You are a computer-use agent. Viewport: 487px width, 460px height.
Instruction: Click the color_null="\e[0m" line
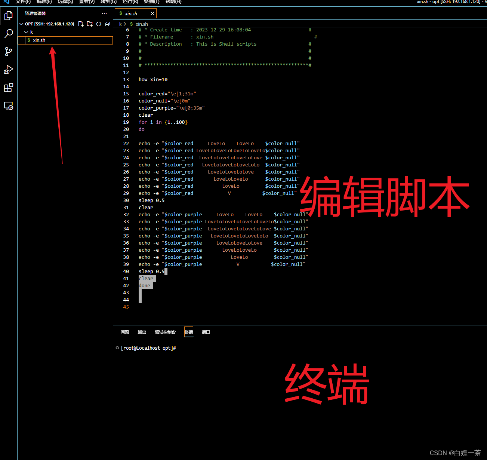tap(164, 101)
